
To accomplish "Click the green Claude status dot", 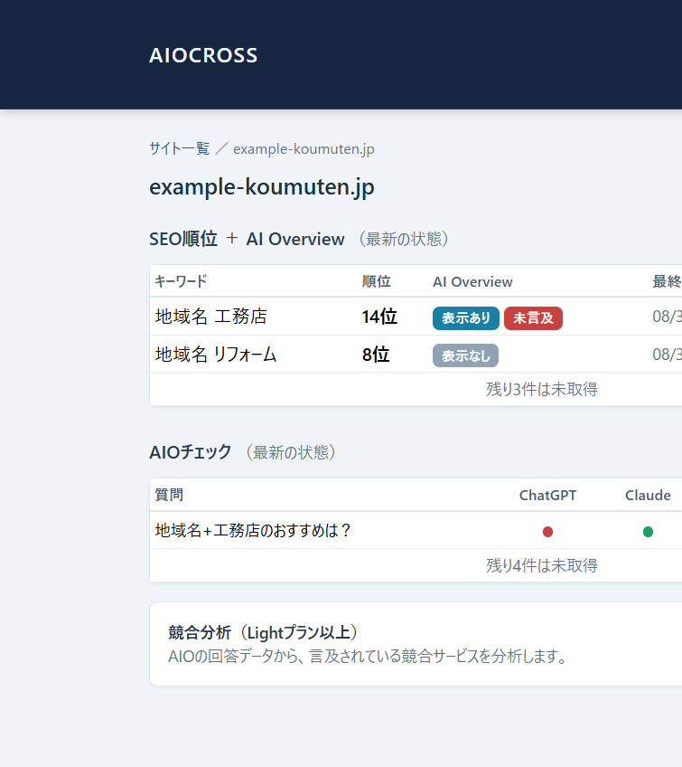I will [648, 532].
